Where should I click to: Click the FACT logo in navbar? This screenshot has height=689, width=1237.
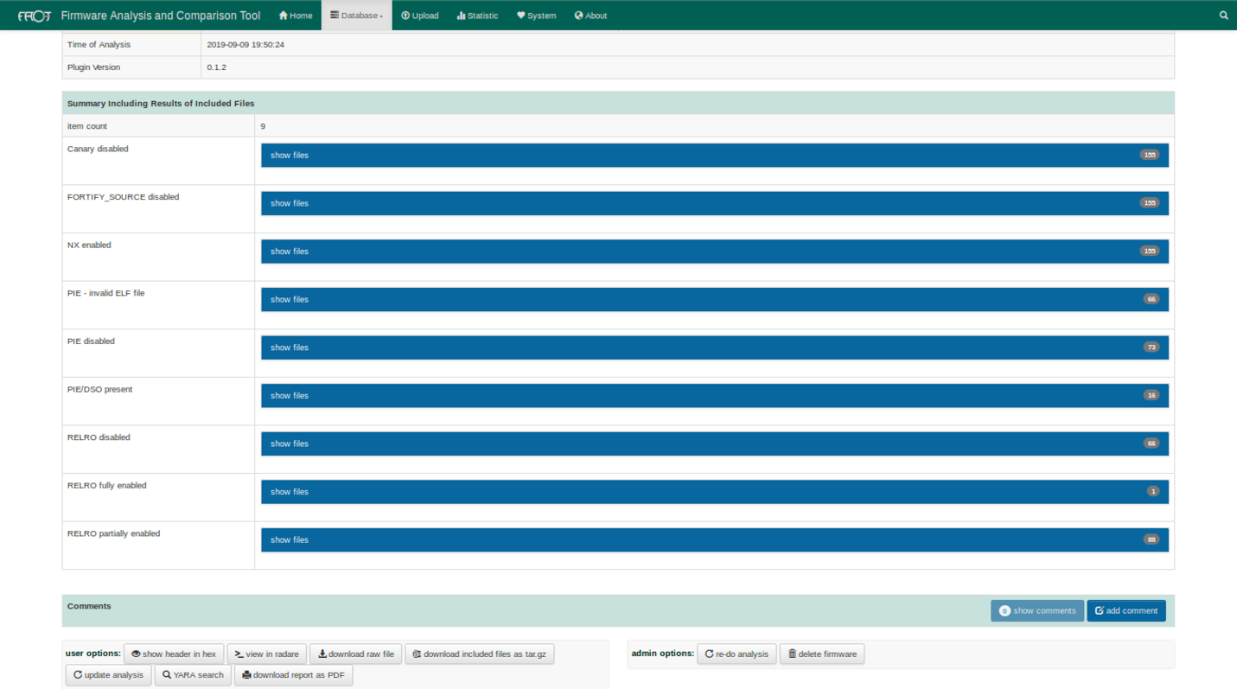click(x=35, y=16)
